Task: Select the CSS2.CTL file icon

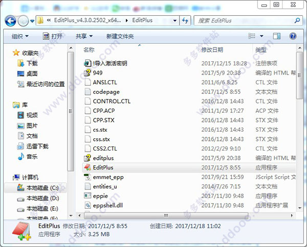Action: [87, 149]
